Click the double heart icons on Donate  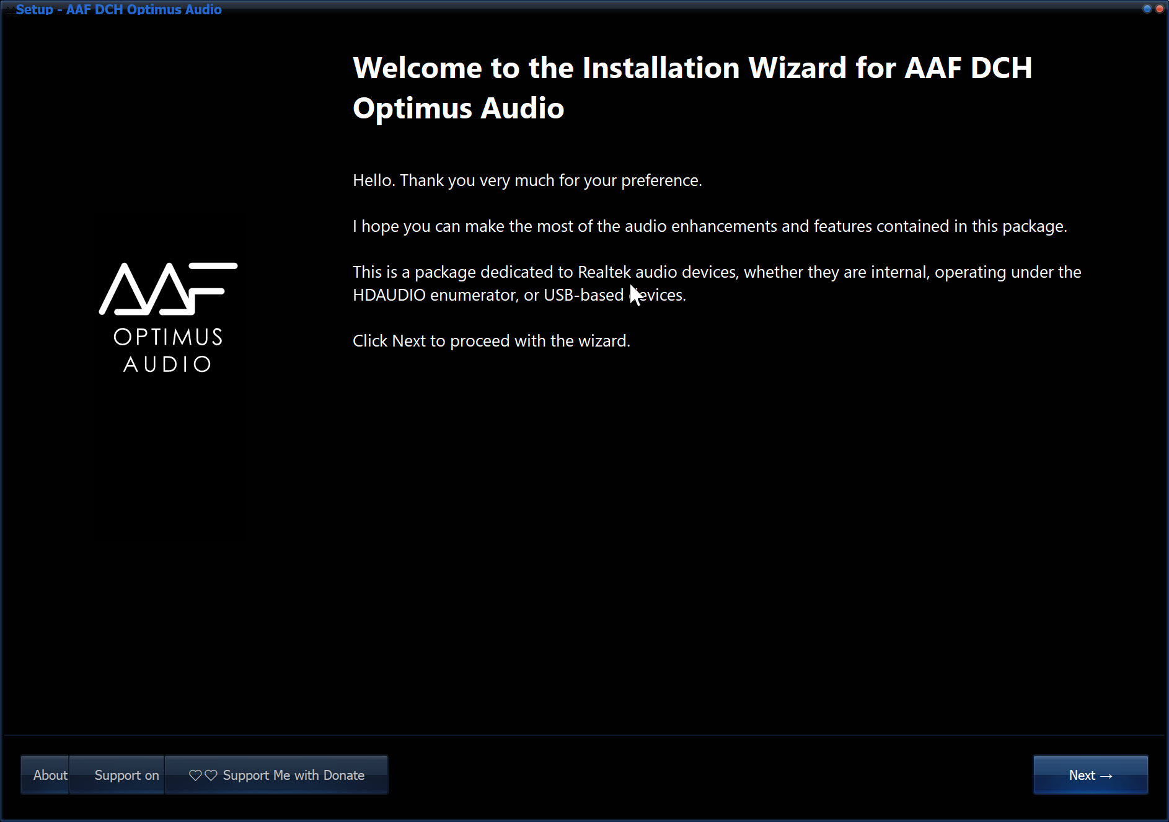coord(203,776)
